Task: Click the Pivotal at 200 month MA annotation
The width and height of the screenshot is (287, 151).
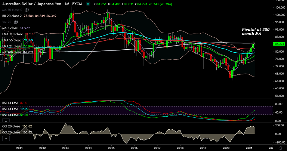Action: pos(256,32)
